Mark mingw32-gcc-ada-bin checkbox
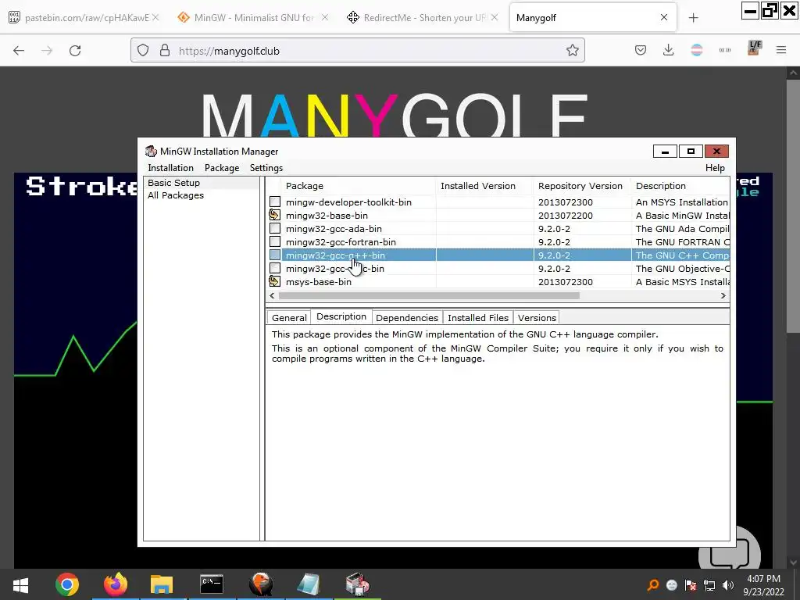Image resolution: width=800 pixels, height=600 pixels. [x=275, y=229]
